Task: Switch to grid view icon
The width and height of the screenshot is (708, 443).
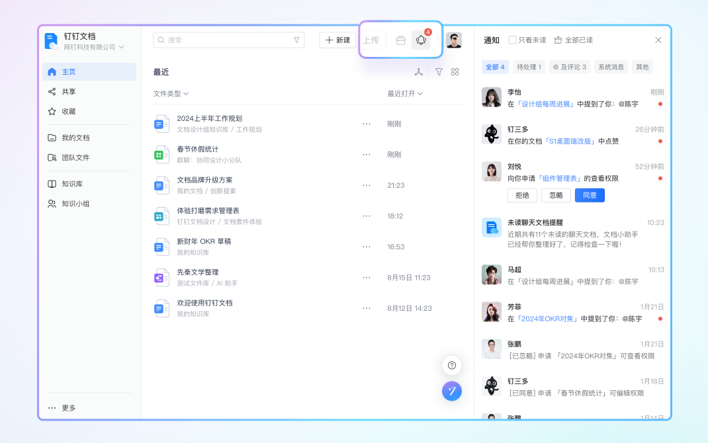Action: coord(455,71)
